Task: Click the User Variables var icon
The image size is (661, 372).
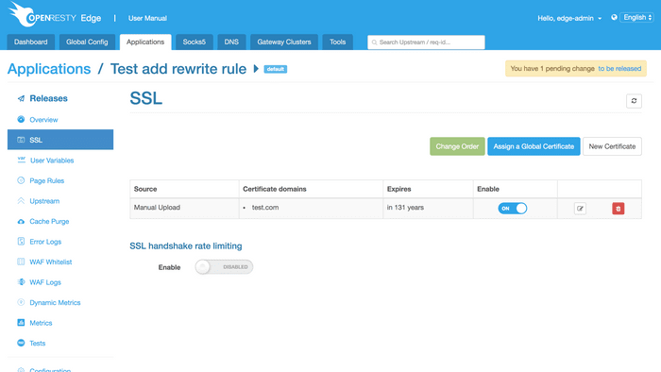Action: pyautogui.click(x=21, y=160)
